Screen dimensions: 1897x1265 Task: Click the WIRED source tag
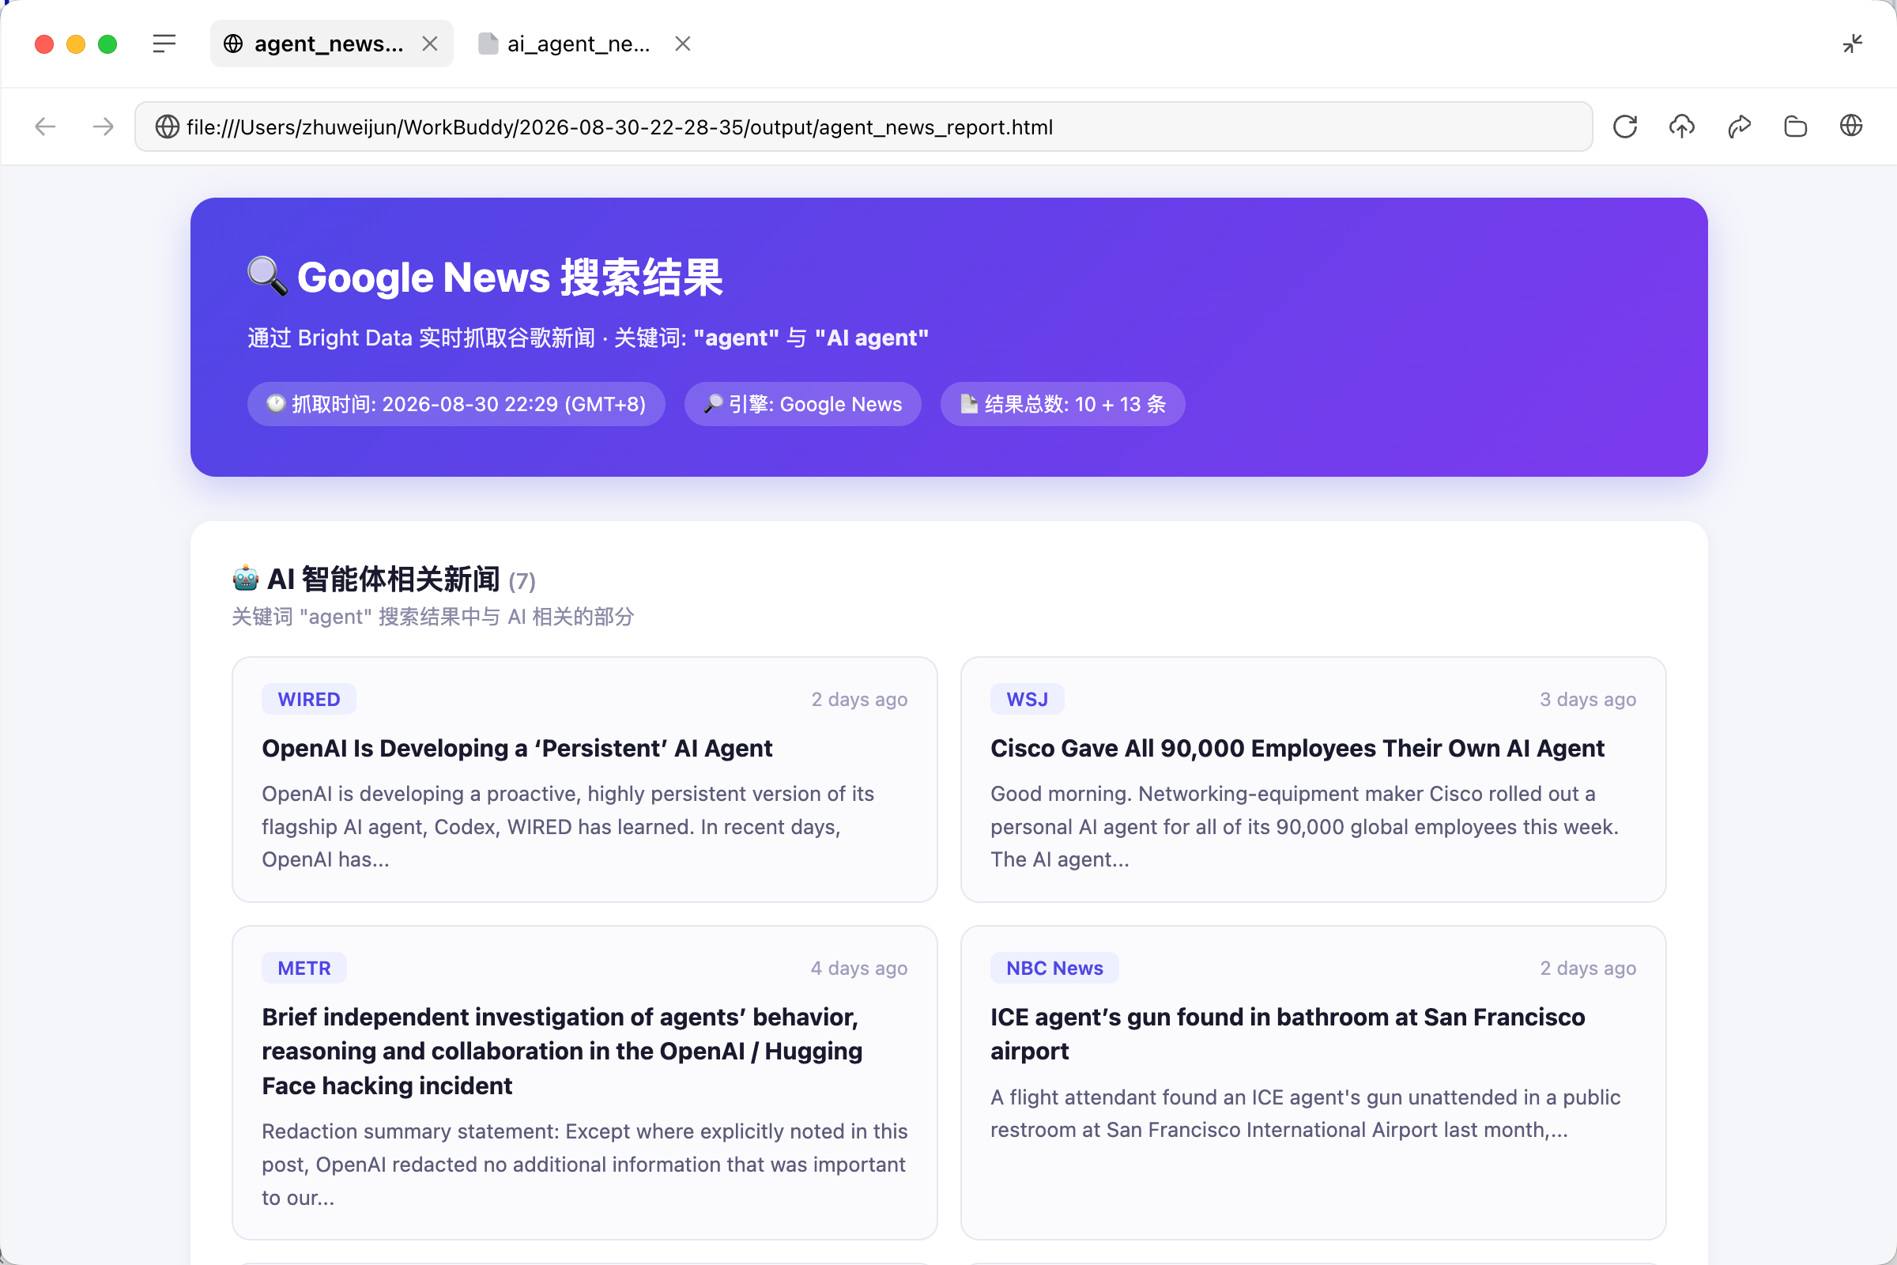click(309, 700)
